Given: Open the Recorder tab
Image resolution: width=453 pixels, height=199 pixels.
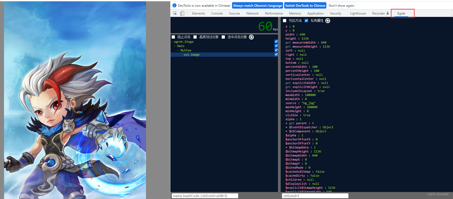Looking at the screenshot, I should 380,13.
